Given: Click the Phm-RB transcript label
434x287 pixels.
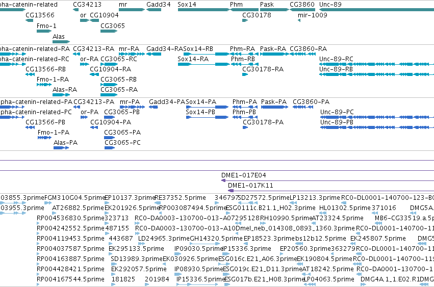Looking at the screenshot, I should point(243,59).
